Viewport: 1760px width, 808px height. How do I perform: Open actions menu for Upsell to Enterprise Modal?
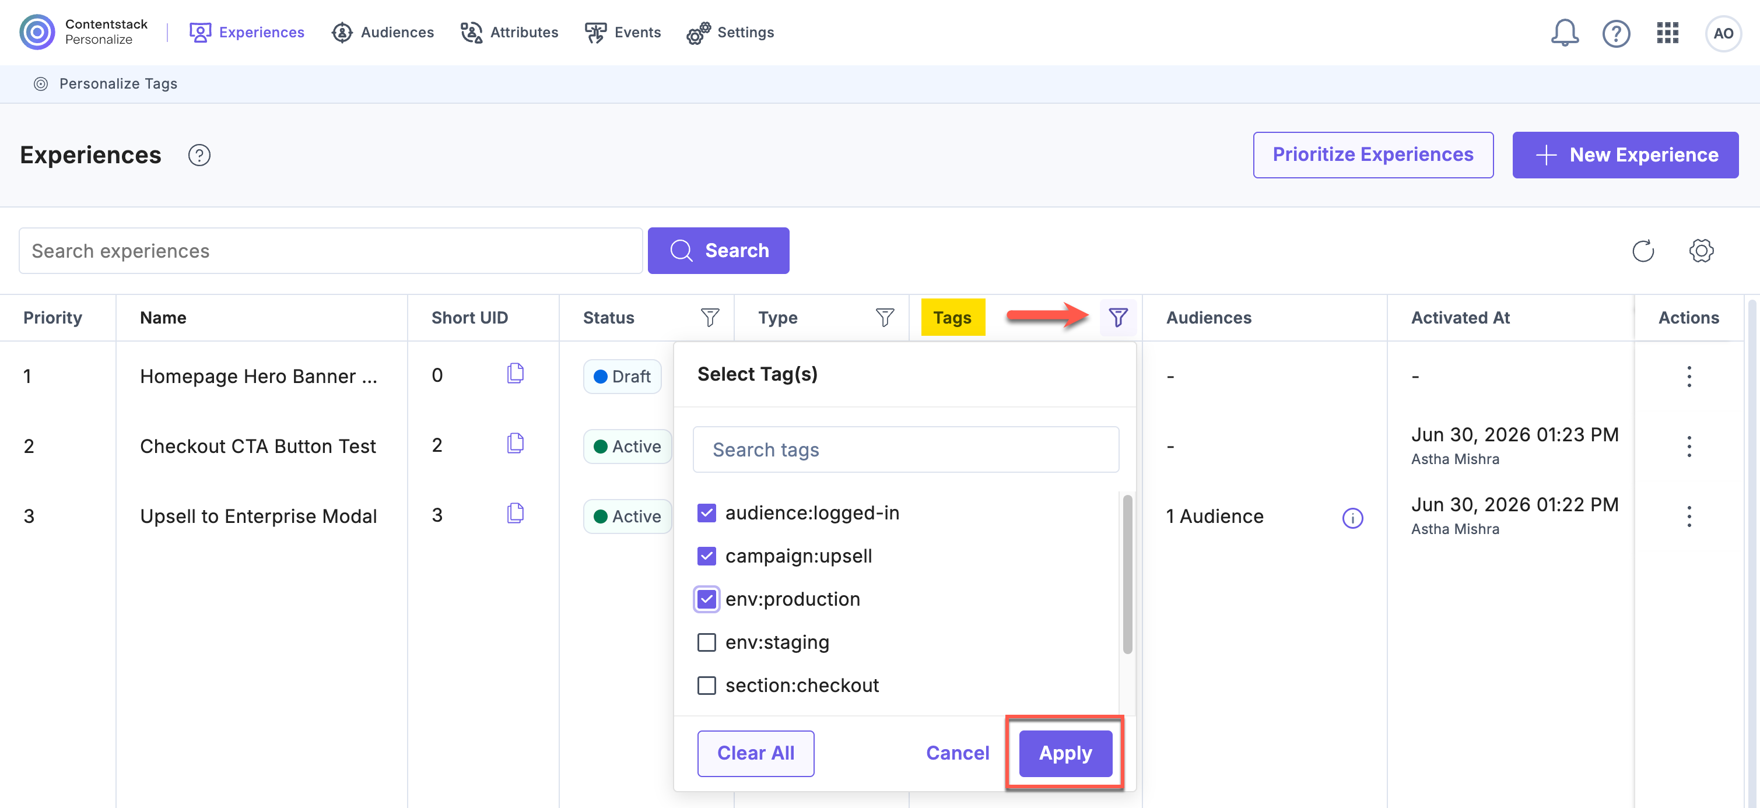1688,517
